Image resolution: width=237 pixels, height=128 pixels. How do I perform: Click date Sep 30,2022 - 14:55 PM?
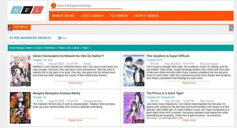[x=63, y=101]
